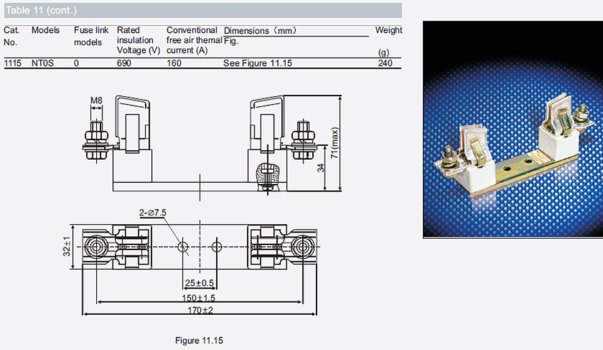This screenshot has height=350, width=603.
Task: Click the Table 11 (cont.) header bar
Action: click(x=203, y=11)
